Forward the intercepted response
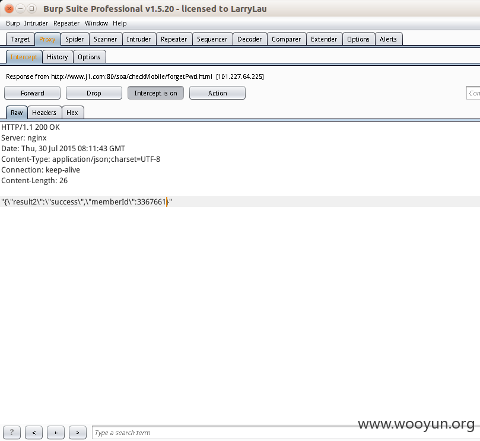This screenshot has height=441, width=480. tap(32, 93)
